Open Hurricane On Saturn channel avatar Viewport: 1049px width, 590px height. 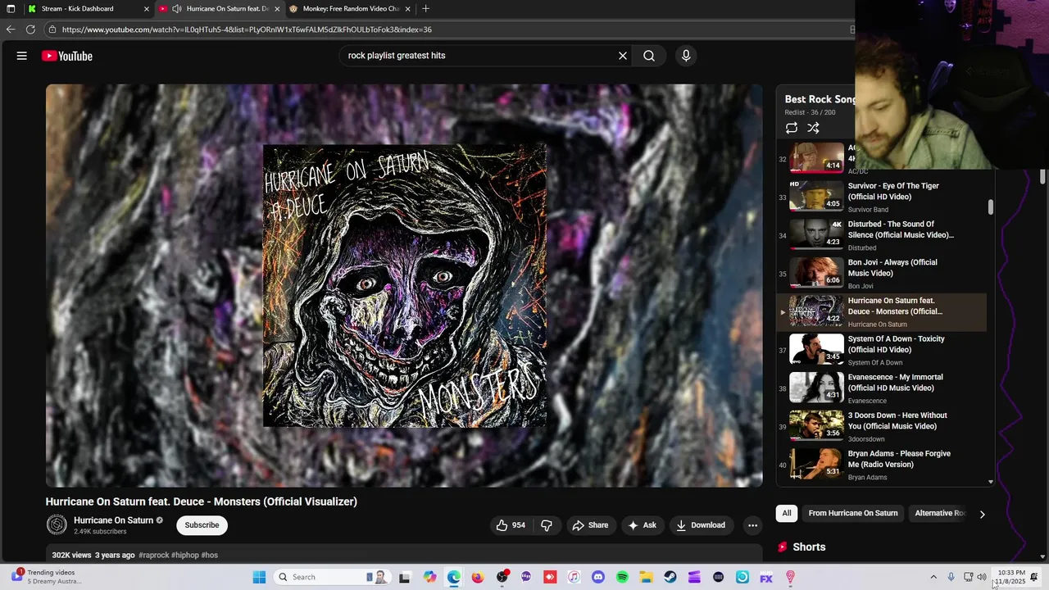click(x=57, y=525)
